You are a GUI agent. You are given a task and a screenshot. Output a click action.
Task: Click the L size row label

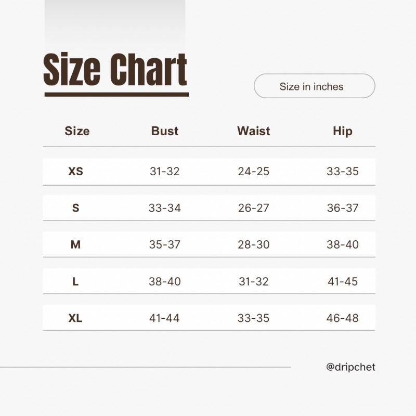click(76, 281)
